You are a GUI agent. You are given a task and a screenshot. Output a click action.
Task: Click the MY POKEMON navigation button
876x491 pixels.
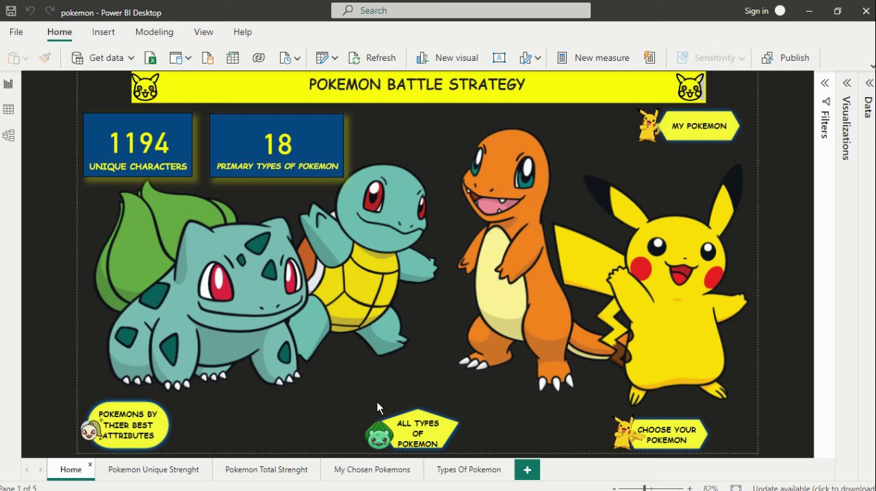pyautogui.click(x=699, y=126)
